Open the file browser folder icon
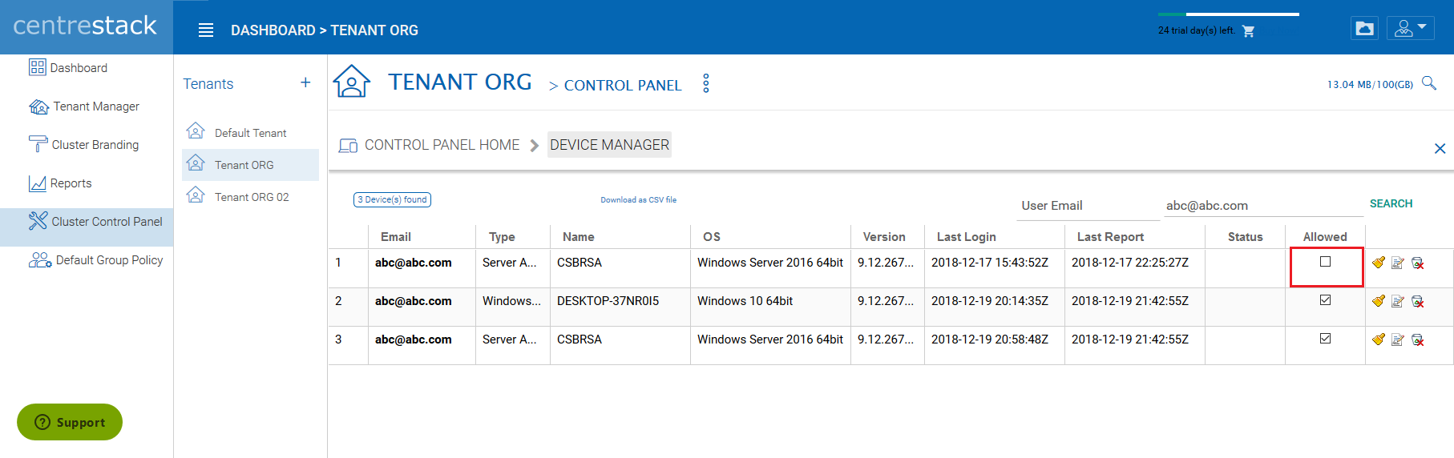Image resolution: width=1454 pixels, height=458 pixels. point(1364,29)
